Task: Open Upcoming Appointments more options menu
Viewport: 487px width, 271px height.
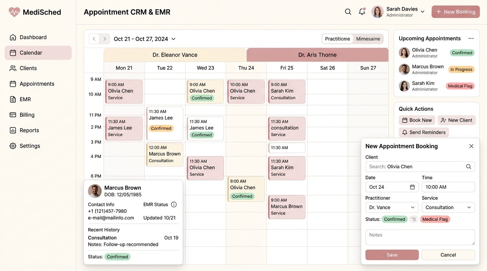Action: click(471, 38)
